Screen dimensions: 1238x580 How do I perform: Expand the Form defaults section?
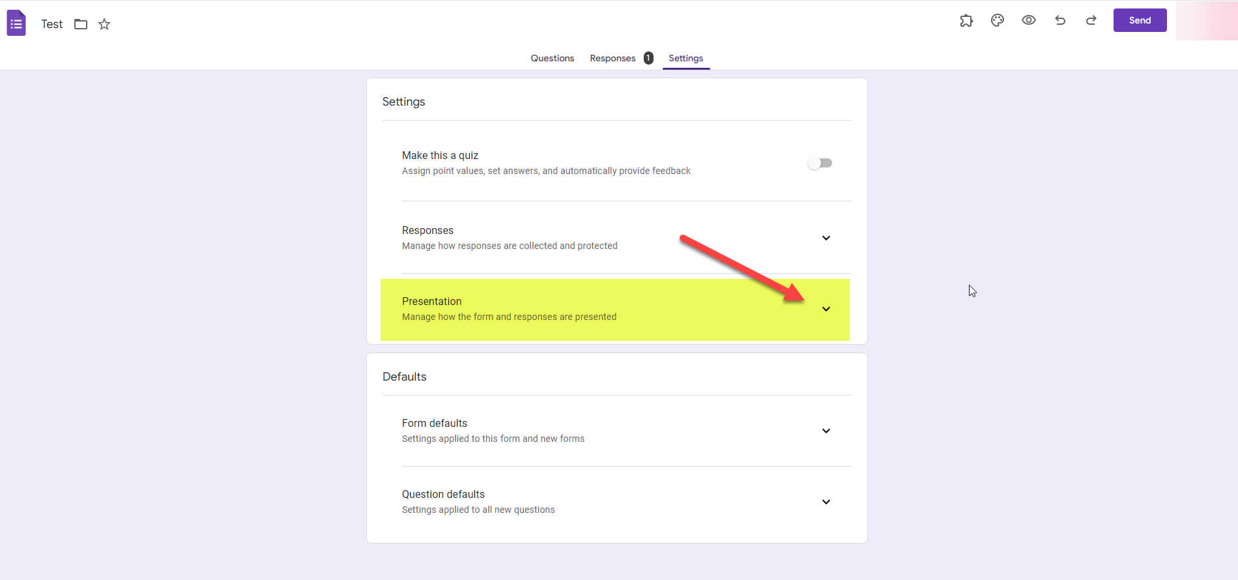[826, 431]
